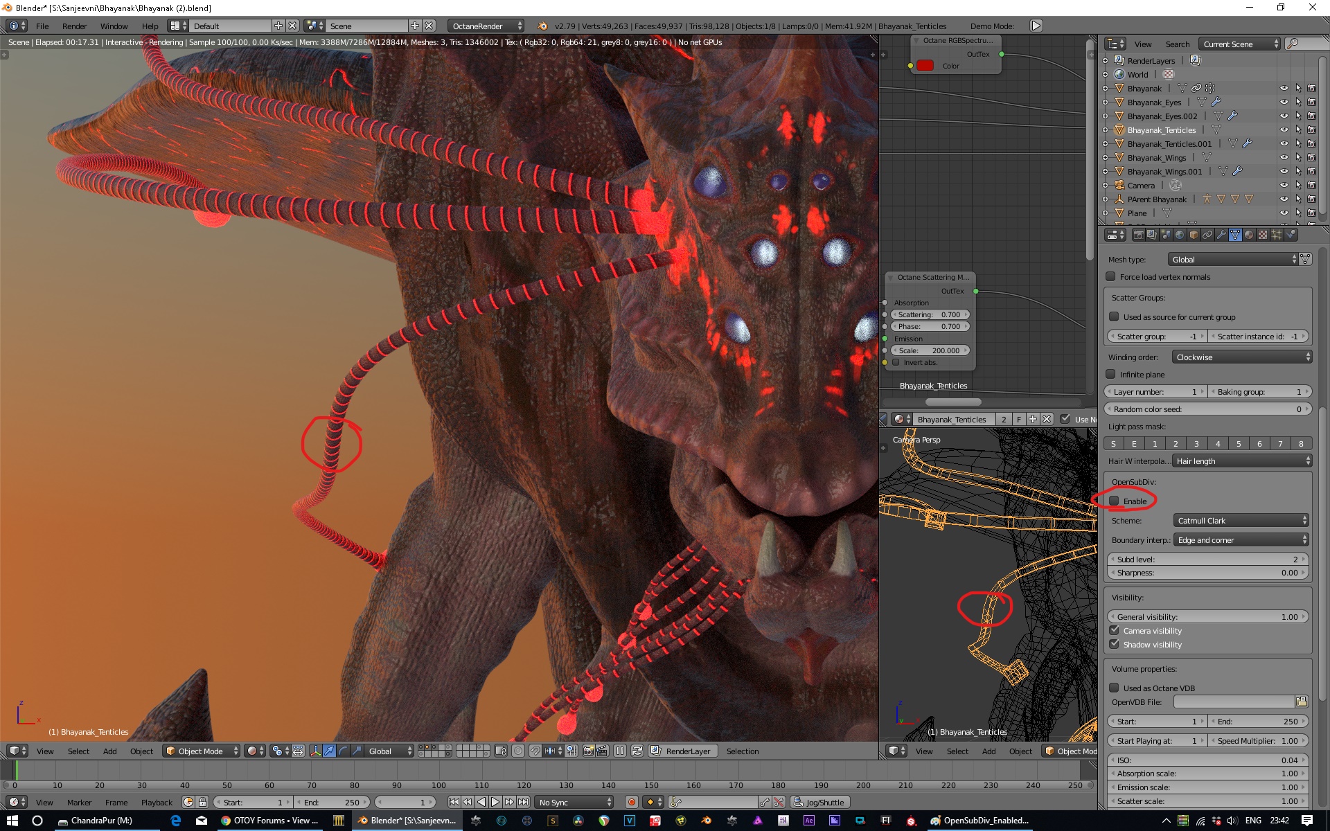Image resolution: width=1330 pixels, height=831 pixels.
Task: Open the World properties globe tab
Action: pyautogui.click(x=1180, y=235)
